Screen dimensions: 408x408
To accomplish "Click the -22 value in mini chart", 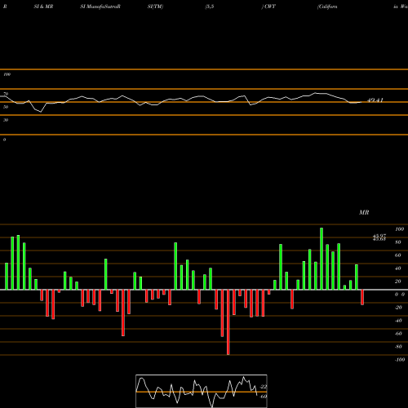I will pos(263,387).
